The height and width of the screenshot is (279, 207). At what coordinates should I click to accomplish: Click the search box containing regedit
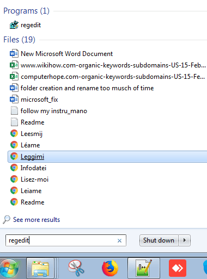66,240
